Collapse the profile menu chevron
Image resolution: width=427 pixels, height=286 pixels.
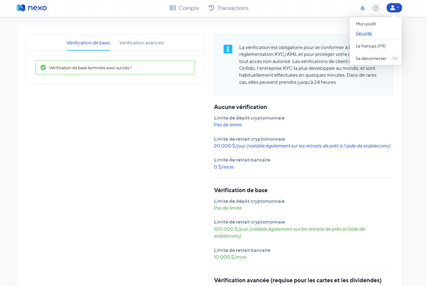(x=398, y=8)
